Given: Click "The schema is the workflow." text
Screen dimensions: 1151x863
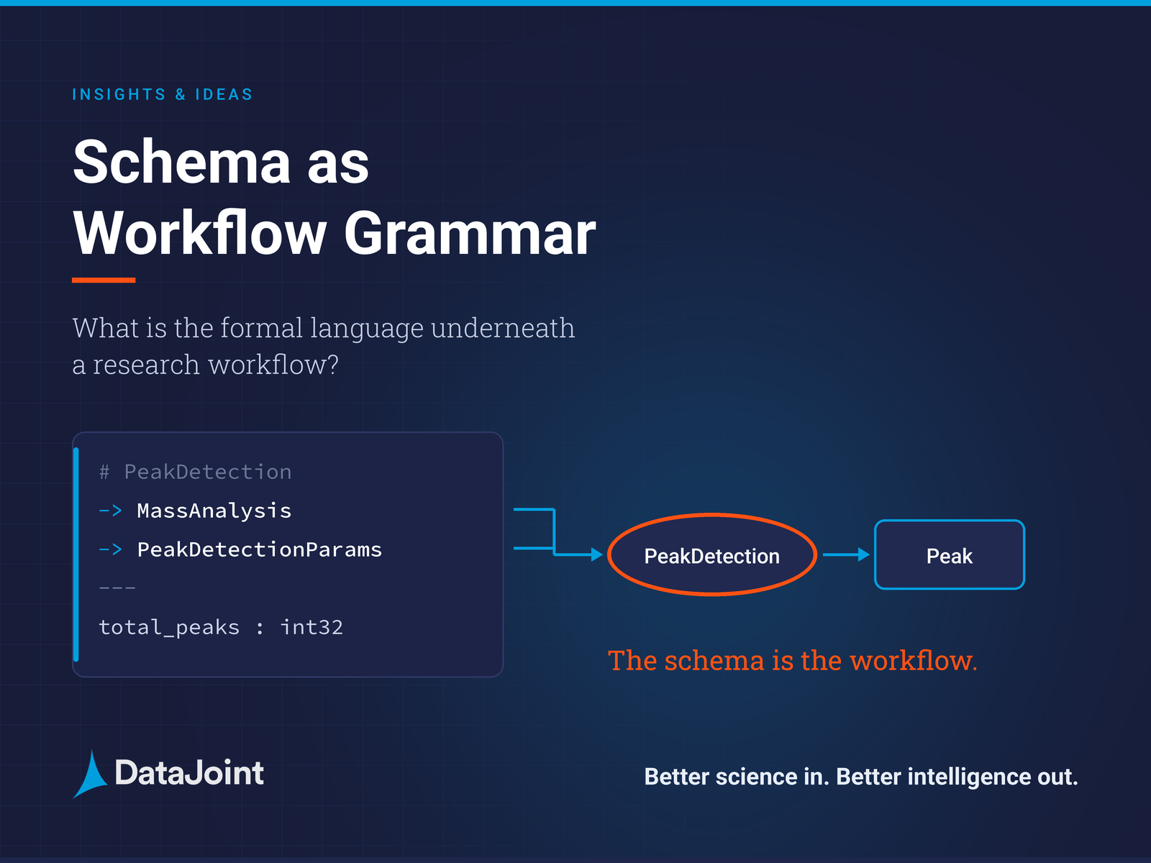Looking at the screenshot, I should 793,660.
